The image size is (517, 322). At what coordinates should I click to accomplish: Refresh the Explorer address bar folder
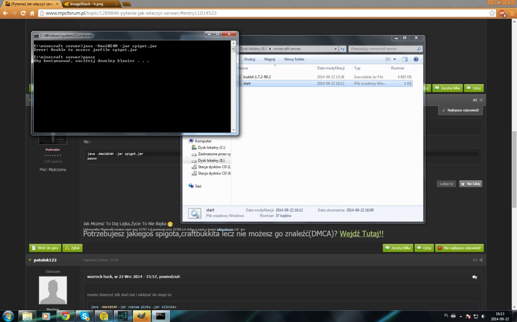(343, 49)
